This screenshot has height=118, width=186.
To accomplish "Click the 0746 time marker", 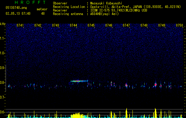I will click(x=109, y=25).
